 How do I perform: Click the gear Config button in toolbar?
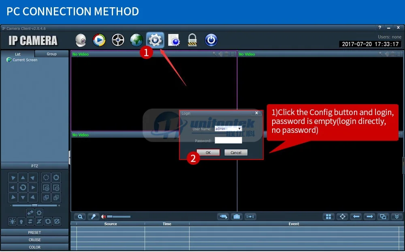155,40
